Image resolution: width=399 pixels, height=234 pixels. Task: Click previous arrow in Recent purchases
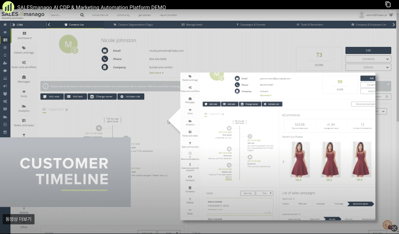pos(283,162)
